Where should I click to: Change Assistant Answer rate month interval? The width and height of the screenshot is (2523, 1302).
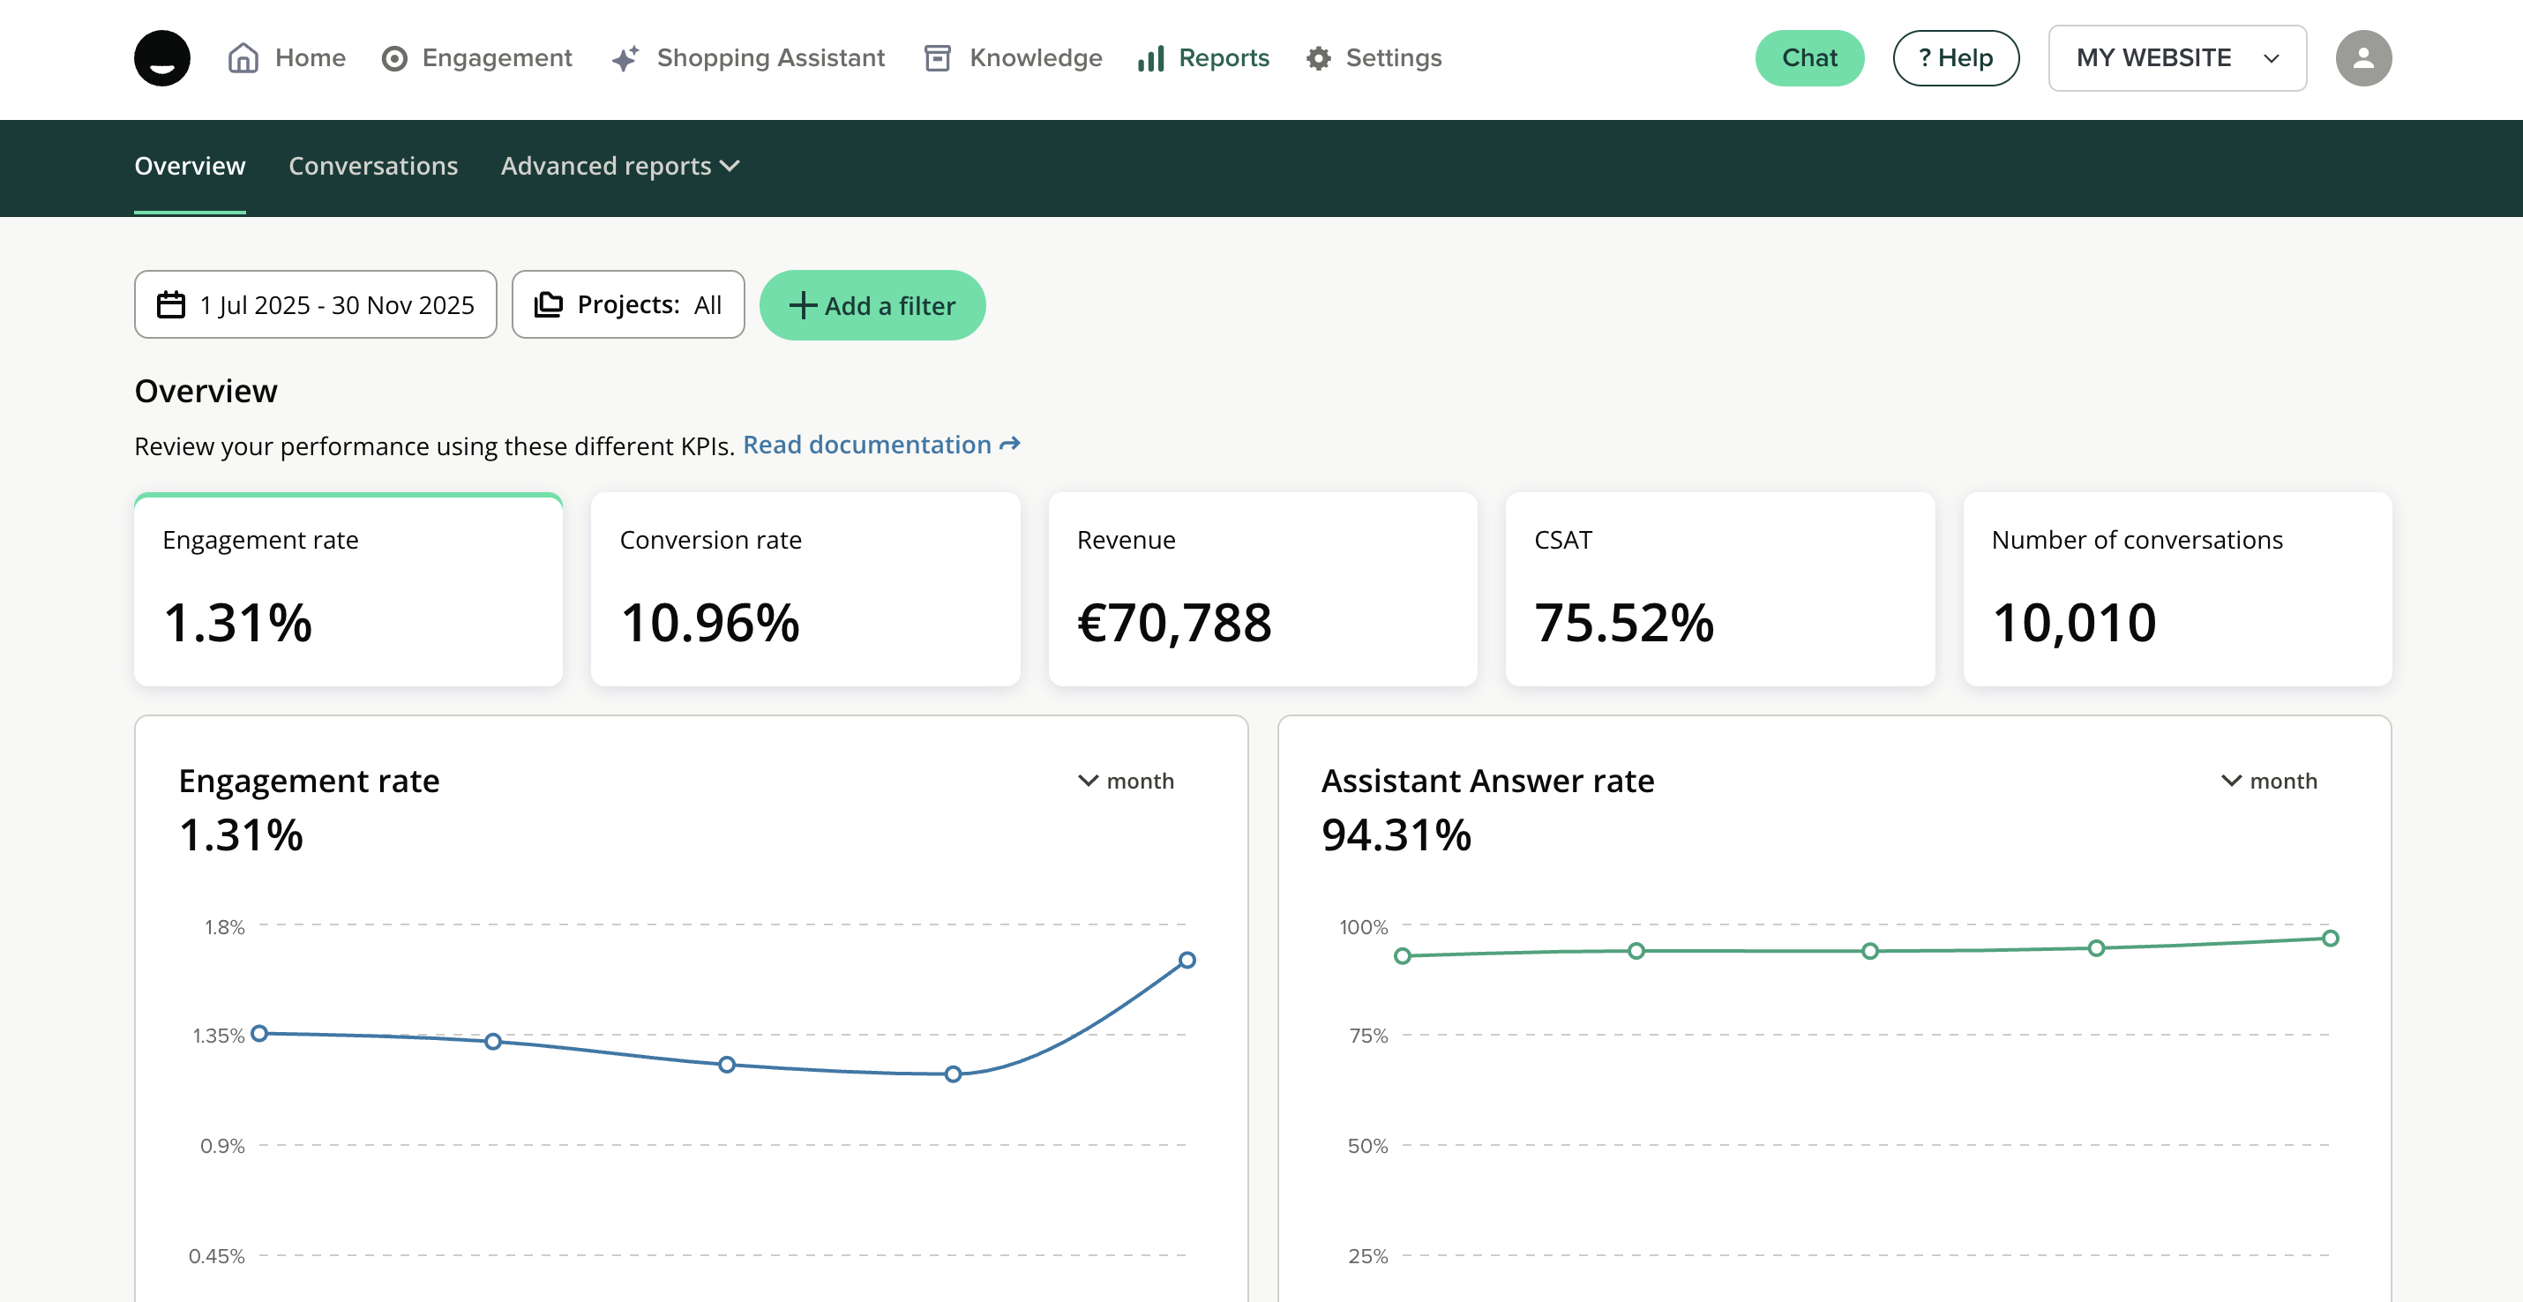click(x=2268, y=781)
